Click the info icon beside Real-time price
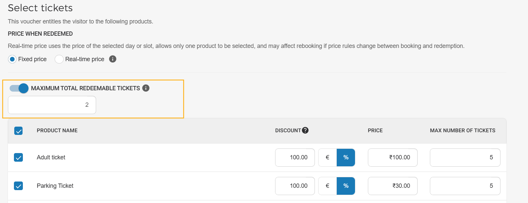Screen dimensions: 528x203 click(x=113, y=59)
